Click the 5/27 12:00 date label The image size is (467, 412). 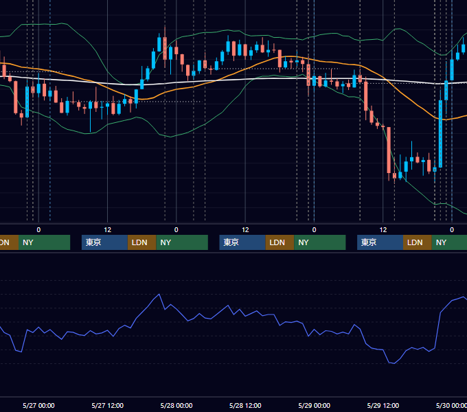tap(108, 405)
